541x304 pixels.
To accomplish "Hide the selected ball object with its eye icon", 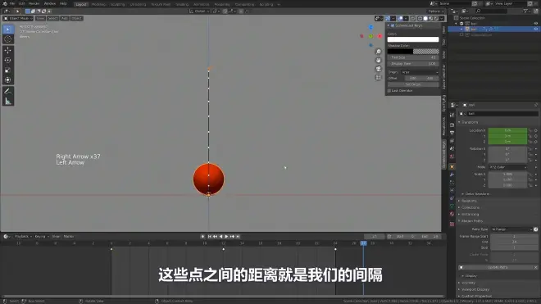I will pyautogui.click(x=536, y=29).
